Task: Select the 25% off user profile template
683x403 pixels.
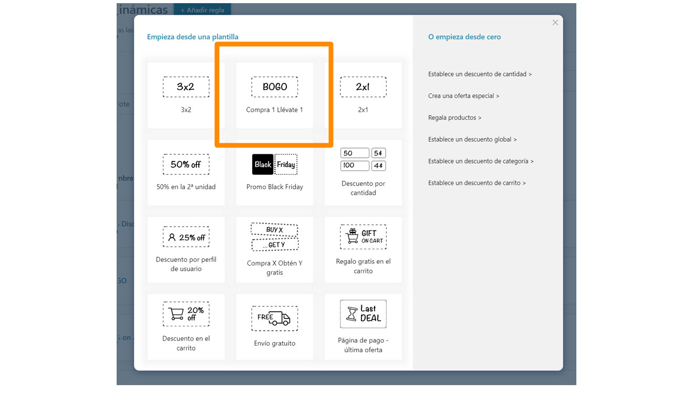Action: (186, 237)
